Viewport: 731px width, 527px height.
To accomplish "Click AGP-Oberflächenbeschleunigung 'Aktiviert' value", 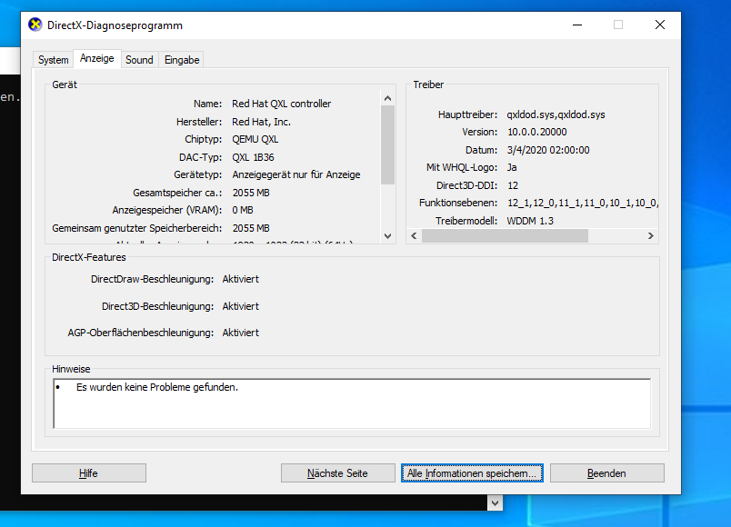I will [241, 333].
